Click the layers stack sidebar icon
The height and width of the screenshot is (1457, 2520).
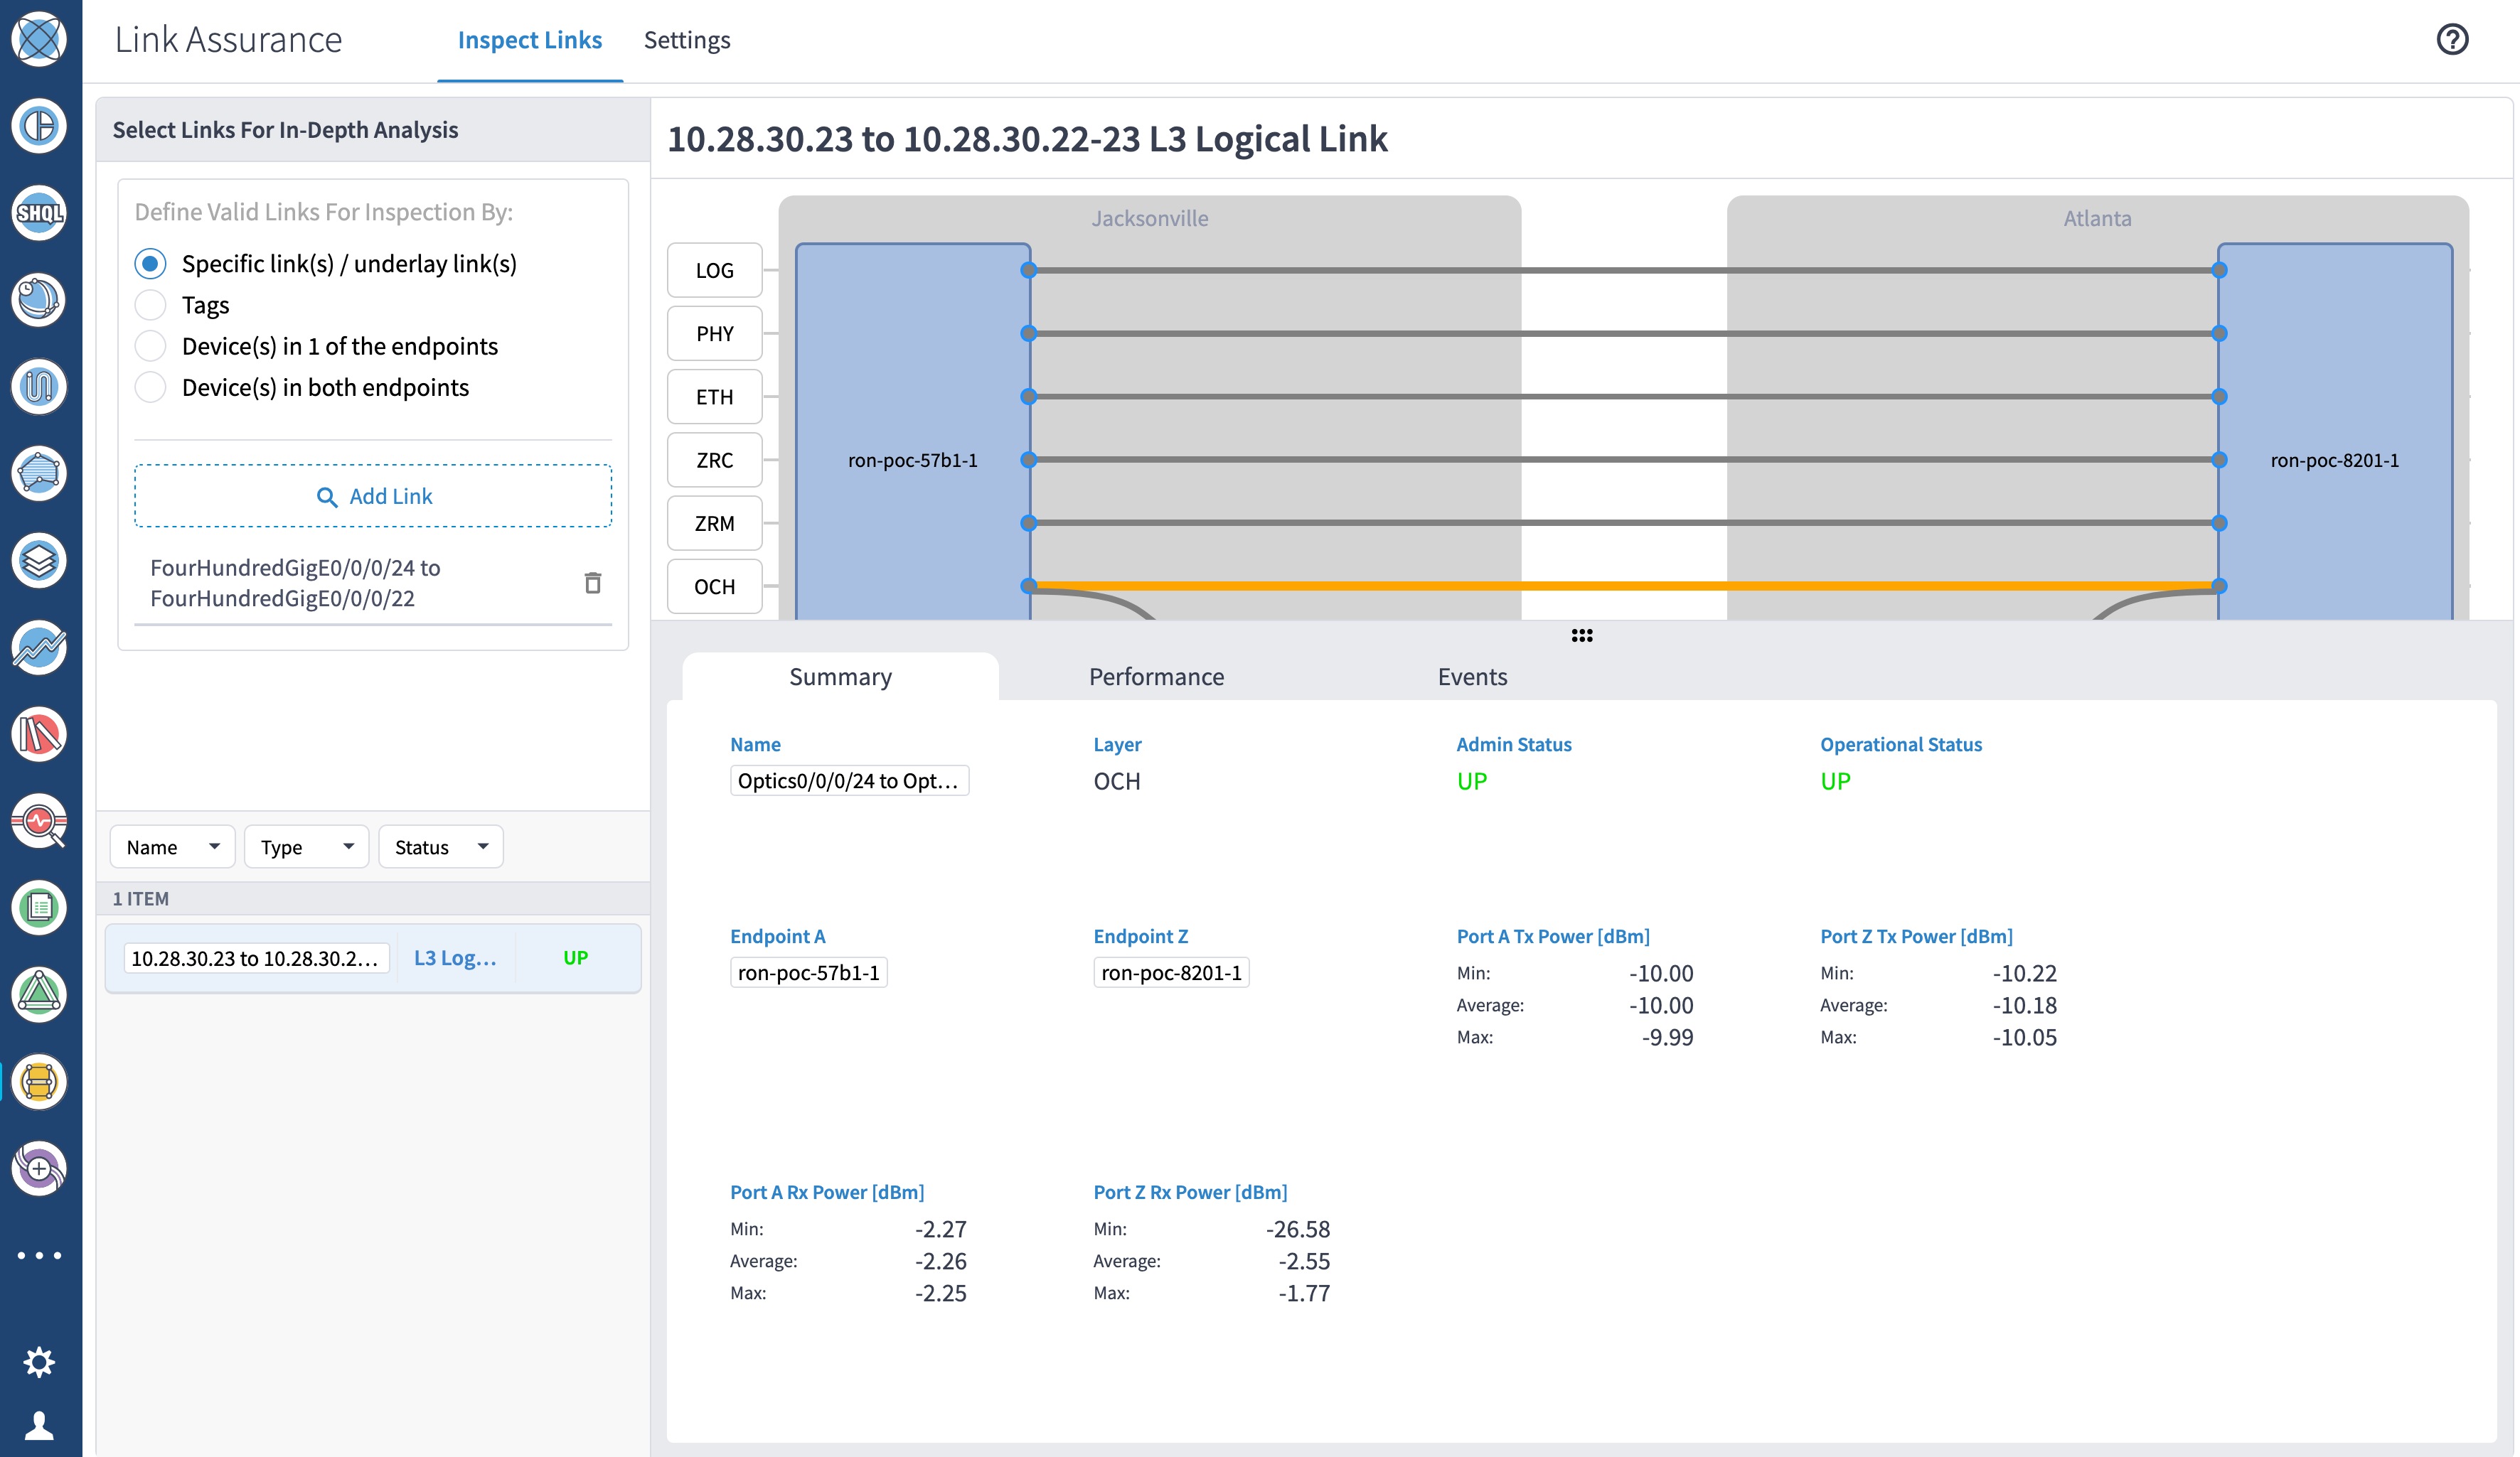(x=39, y=561)
